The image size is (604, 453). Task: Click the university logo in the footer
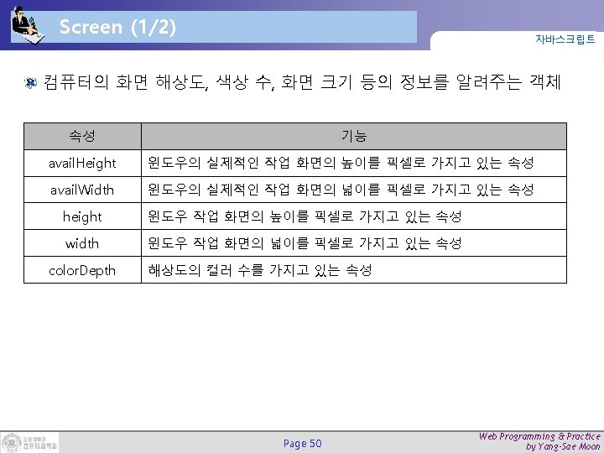coord(29,443)
